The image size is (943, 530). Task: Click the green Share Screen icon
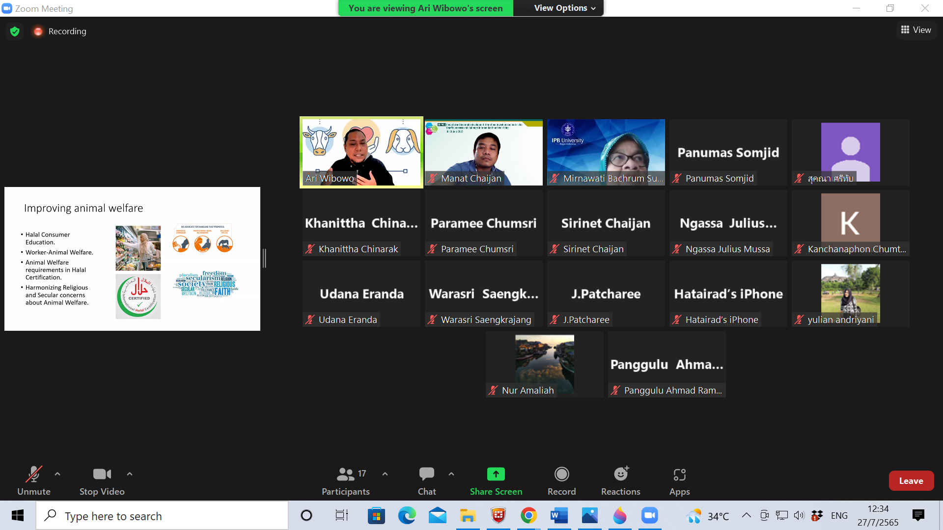point(496,474)
